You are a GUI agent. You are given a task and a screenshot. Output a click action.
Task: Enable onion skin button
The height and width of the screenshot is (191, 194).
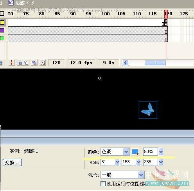20,63
